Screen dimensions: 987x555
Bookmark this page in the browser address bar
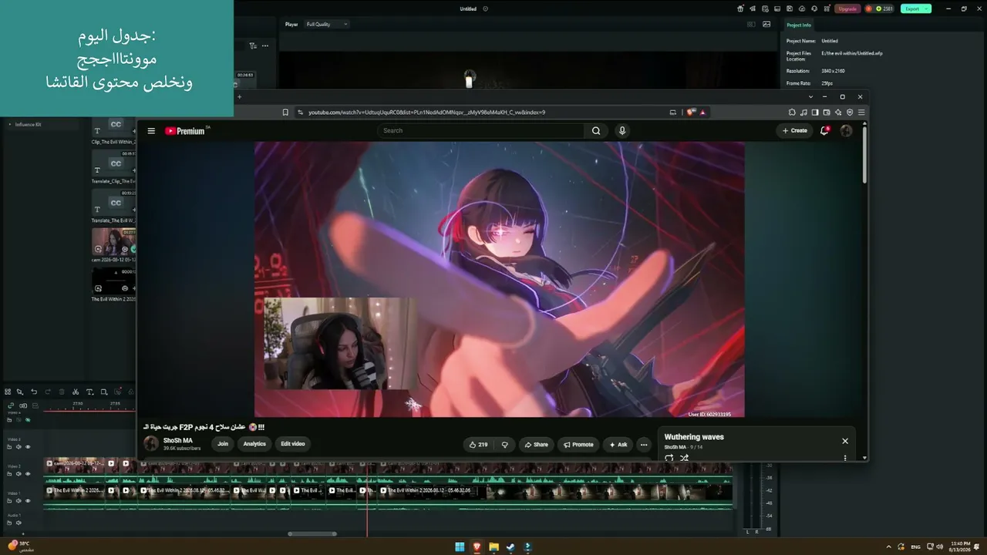click(285, 113)
